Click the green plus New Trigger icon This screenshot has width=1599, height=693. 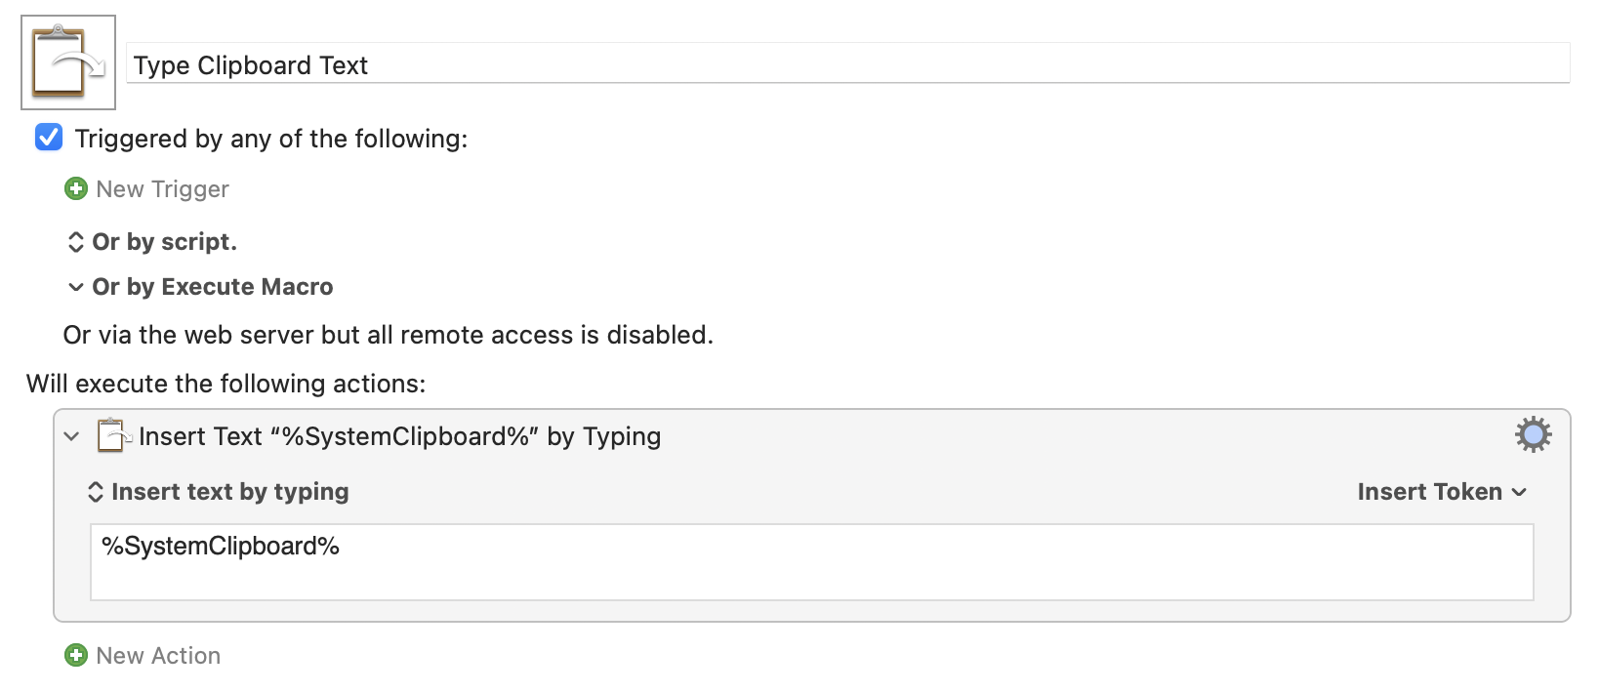coord(76,188)
